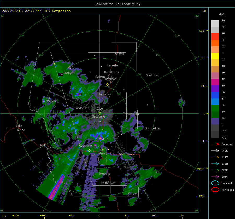This screenshot has height=219, width=235.
Task: Click the Ponoka town label
Action: [x=119, y=54]
